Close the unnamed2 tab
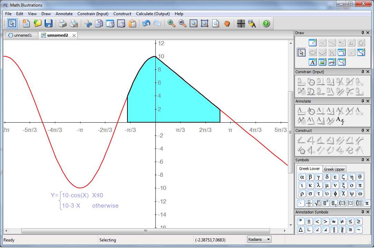Image resolution: width=374 pixels, height=248 pixels. point(74,36)
